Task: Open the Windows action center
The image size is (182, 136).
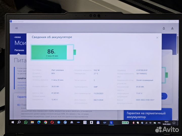Action: (174, 123)
